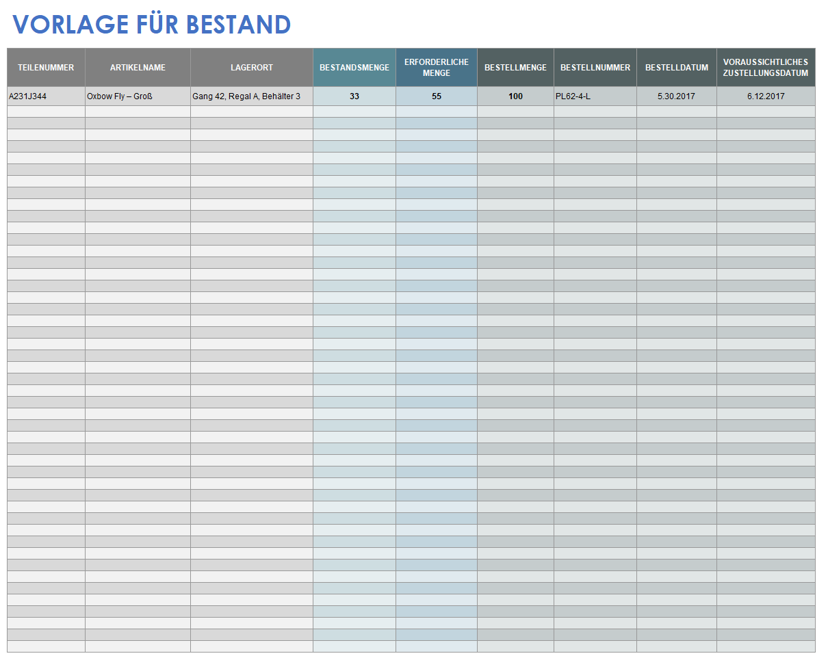This screenshot has height=658, width=828.
Task: Click the VORAUSSICHTLICHES ZUSTELLUNGSDATUM header
Action: [x=765, y=68]
